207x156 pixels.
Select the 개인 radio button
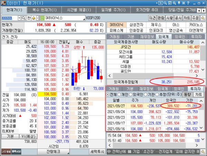119,94
